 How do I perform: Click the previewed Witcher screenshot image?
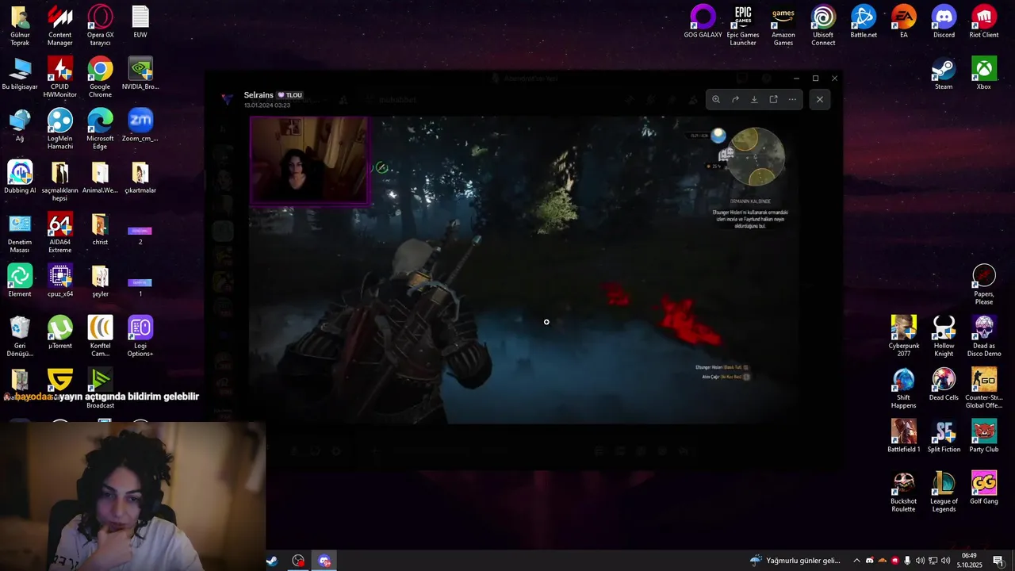525,270
